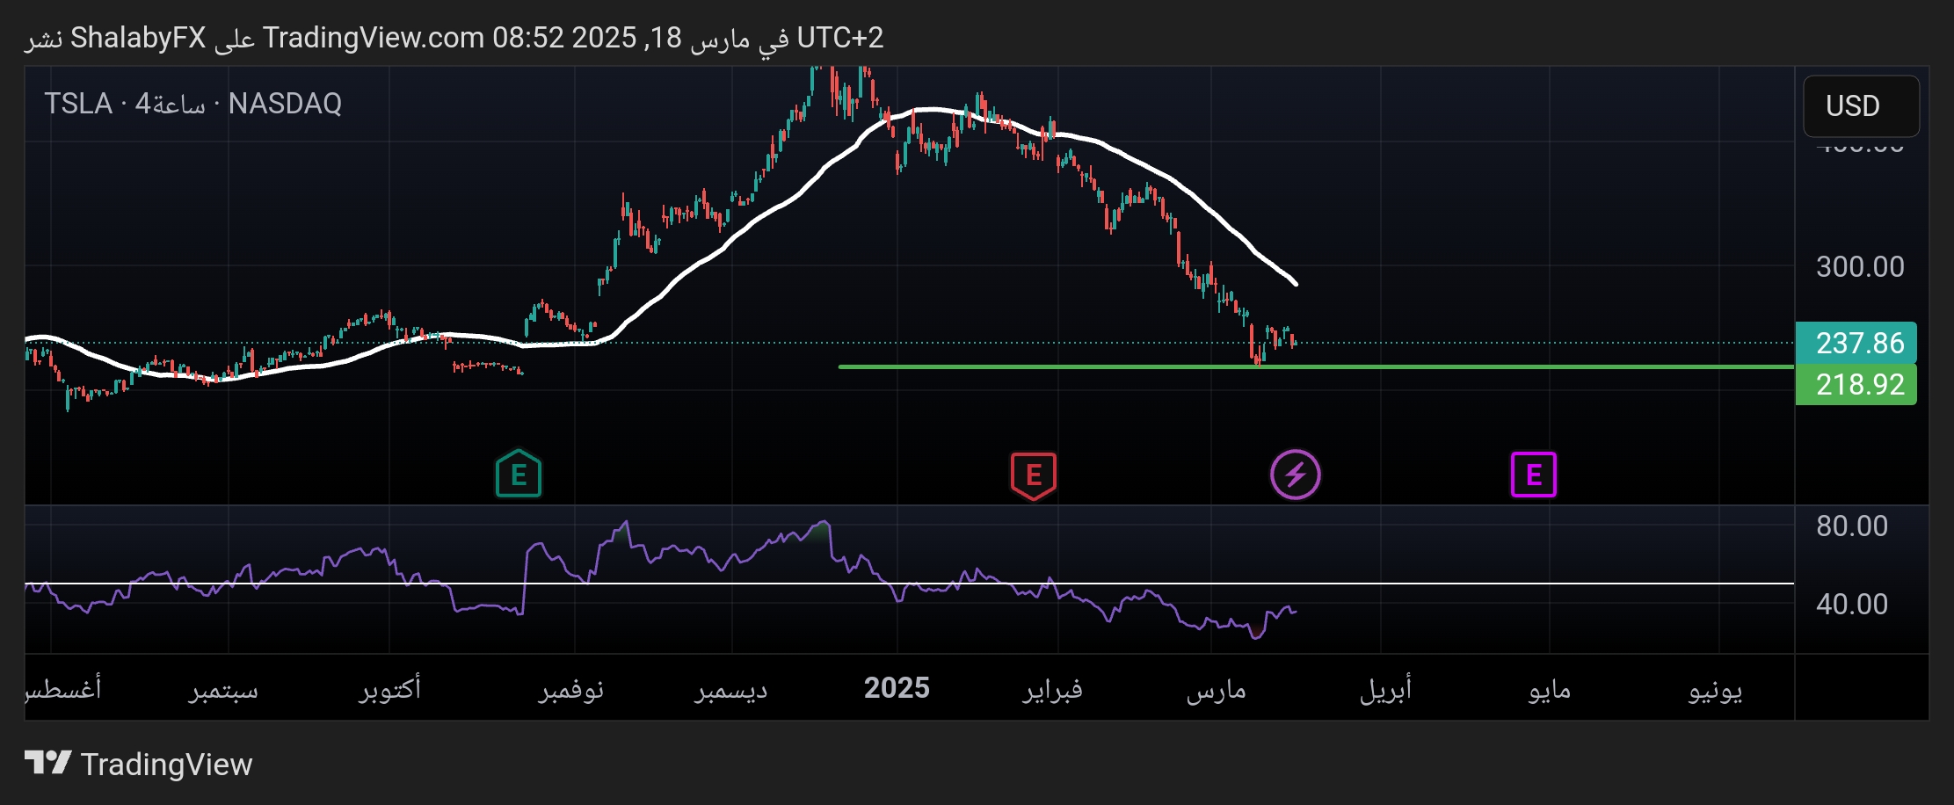Click the NASDAQ exchange label
The height and width of the screenshot is (805, 1954).
(285, 104)
